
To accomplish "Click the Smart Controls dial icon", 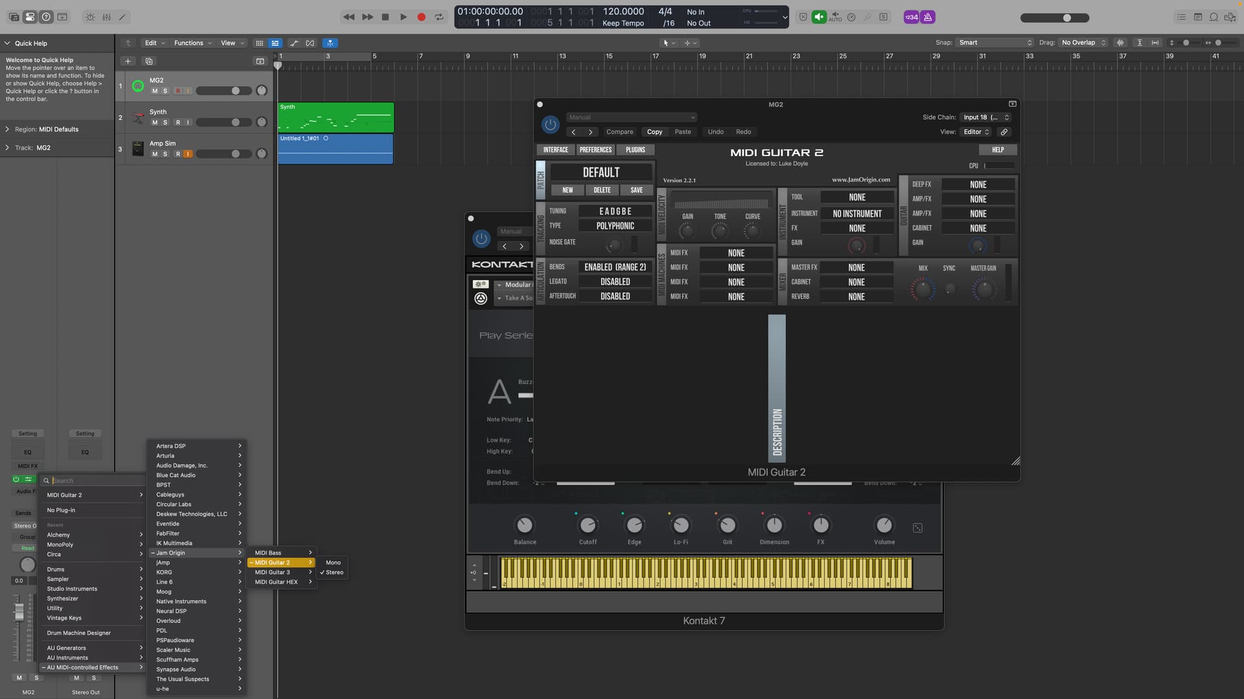I will (90, 17).
